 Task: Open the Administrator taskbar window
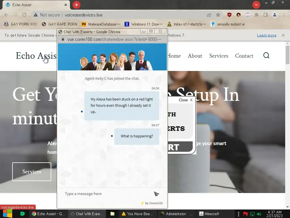[x=176, y=214]
